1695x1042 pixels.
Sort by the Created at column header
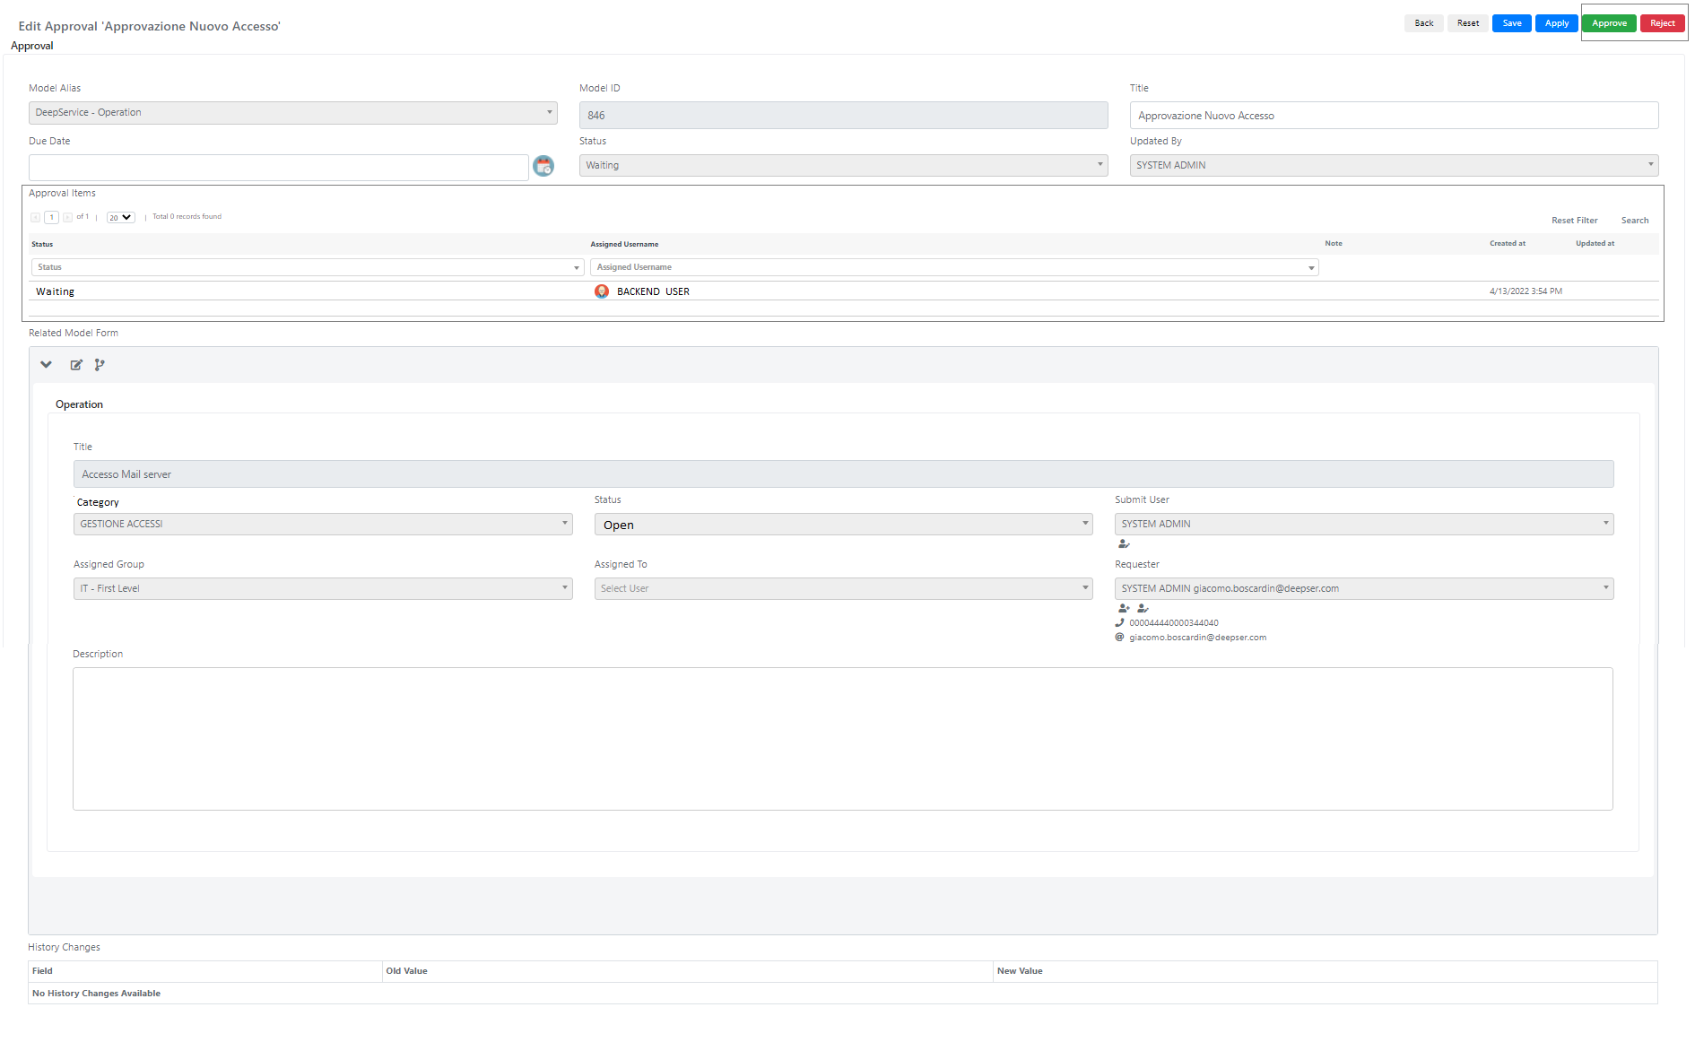[x=1508, y=244]
